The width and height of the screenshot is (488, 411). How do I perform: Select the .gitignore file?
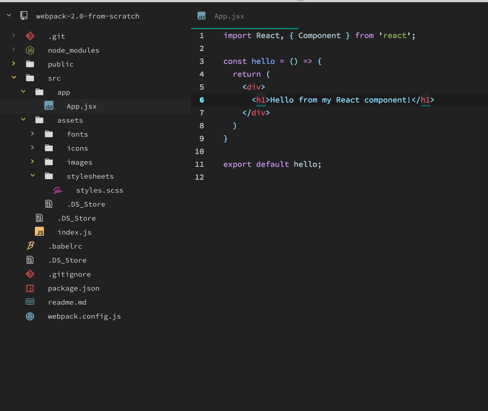(69, 274)
